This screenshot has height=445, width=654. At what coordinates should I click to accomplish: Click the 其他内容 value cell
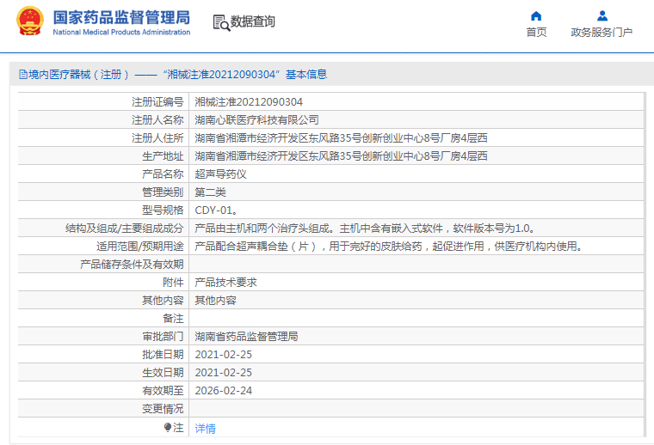point(216,301)
